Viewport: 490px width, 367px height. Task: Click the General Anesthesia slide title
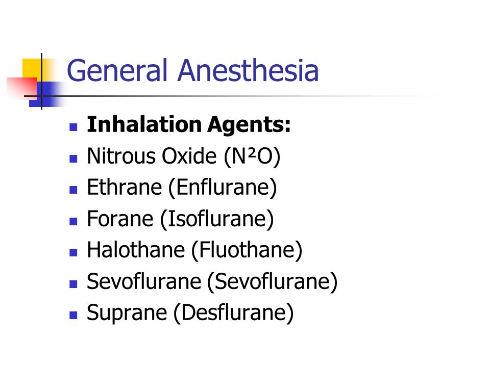pyautogui.click(x=193, y=70)
